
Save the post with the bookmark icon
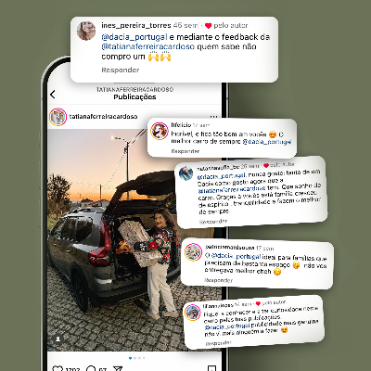coord(211,368)
